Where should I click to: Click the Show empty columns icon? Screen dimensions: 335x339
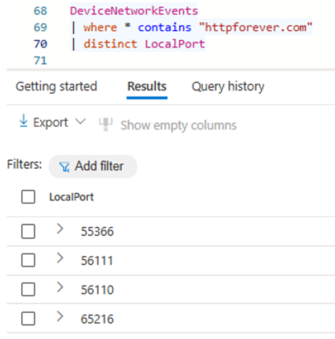(x=106, y=124)
